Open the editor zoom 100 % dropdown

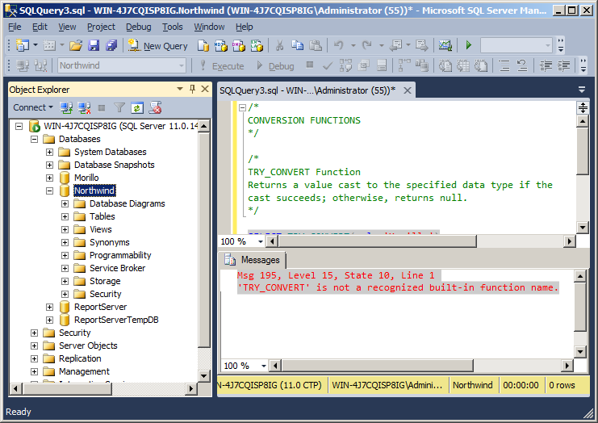(x=261, y=241)
